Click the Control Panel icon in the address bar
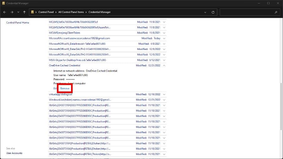Image resolution: width=283 pixels, height=159 pixels. tap(32, 12)
